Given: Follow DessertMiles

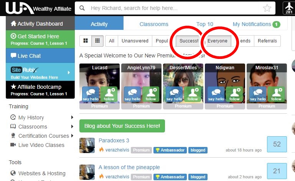Looking at the screenshot, I should [193, 94].
